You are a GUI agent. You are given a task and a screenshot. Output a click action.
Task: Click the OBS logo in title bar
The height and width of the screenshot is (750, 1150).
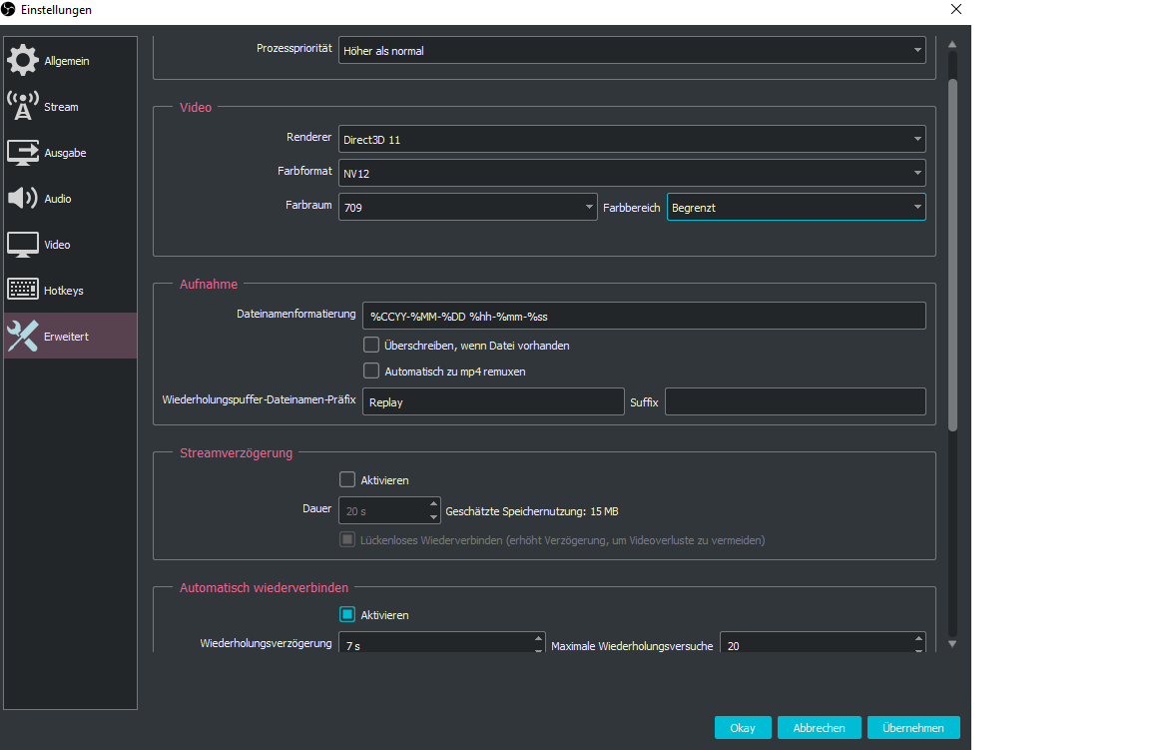coord(10,10)
